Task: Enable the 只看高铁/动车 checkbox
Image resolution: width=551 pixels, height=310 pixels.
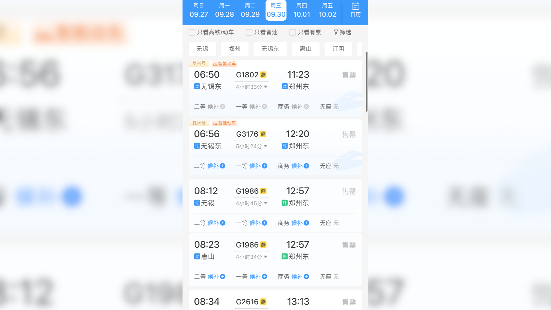Action: pyautogui.click(x=192, y=32)
